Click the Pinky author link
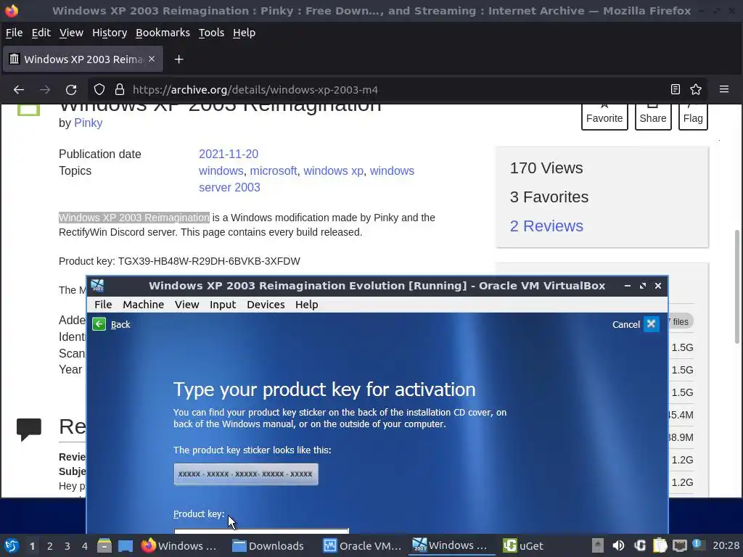743x557 pixels. (x=88, y=123)
